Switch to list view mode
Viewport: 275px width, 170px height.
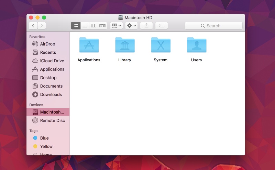[85, 26]
